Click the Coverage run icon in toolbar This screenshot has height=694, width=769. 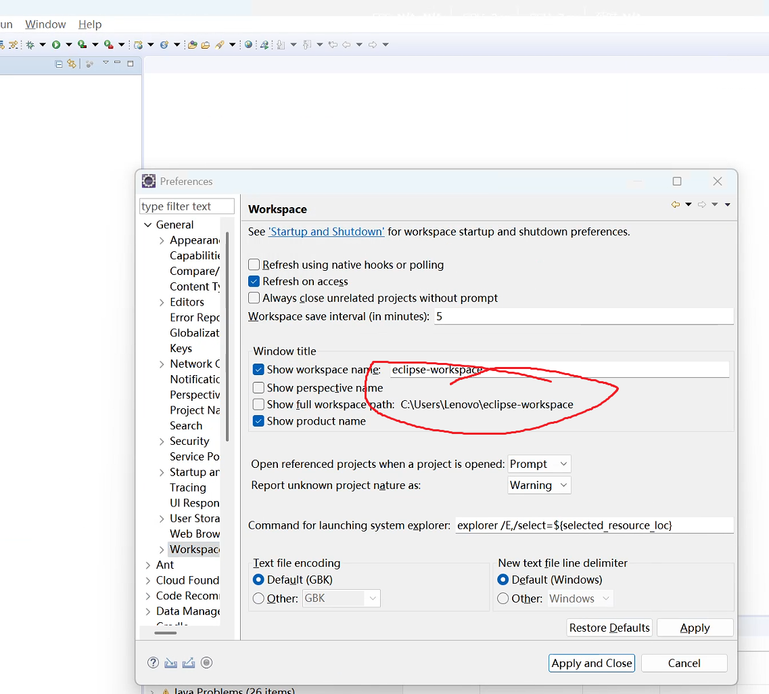pyautogui.click(x=83, y=45)
